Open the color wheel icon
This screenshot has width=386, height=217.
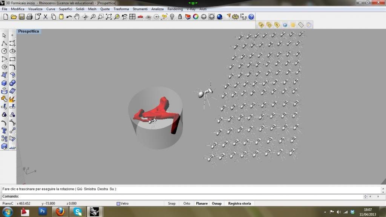coord(196,17)
